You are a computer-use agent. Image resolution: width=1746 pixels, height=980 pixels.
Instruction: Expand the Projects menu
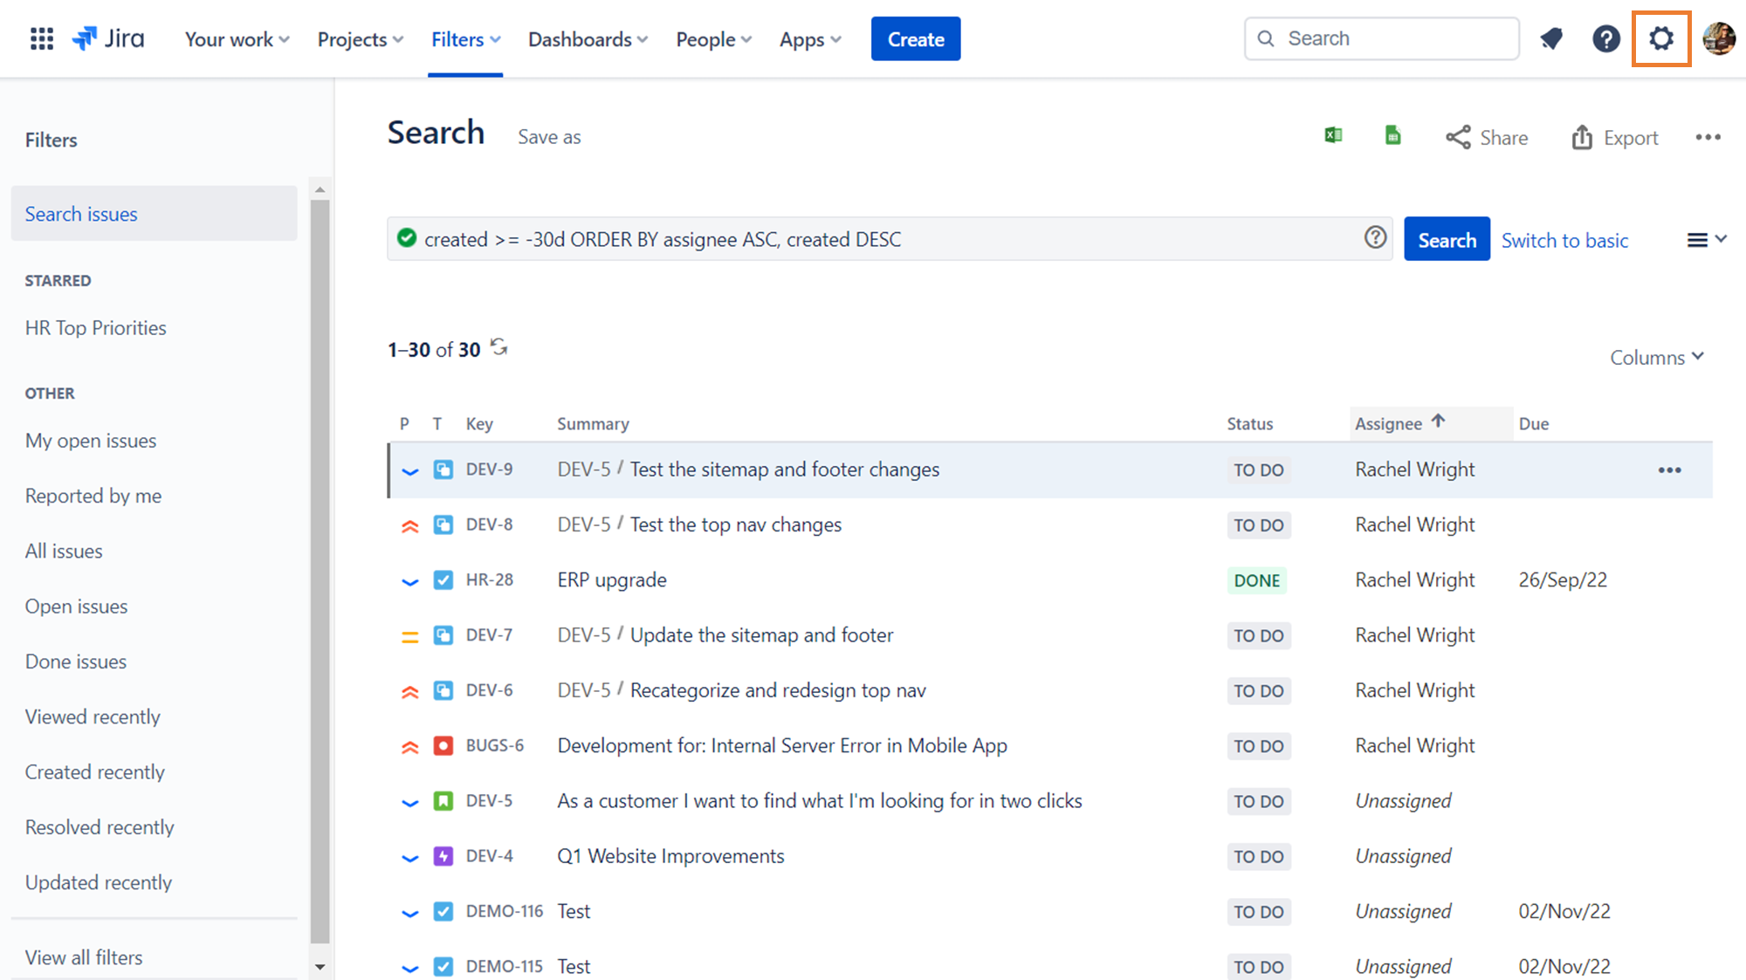360,39
